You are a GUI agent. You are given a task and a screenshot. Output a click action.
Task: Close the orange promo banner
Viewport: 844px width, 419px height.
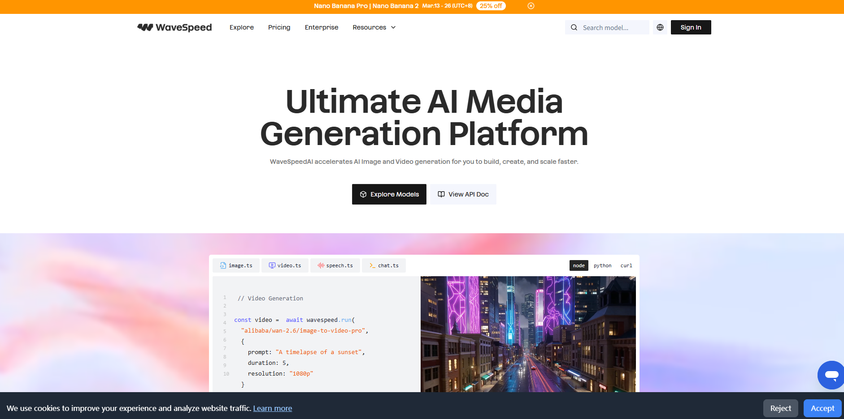[531, 6]
